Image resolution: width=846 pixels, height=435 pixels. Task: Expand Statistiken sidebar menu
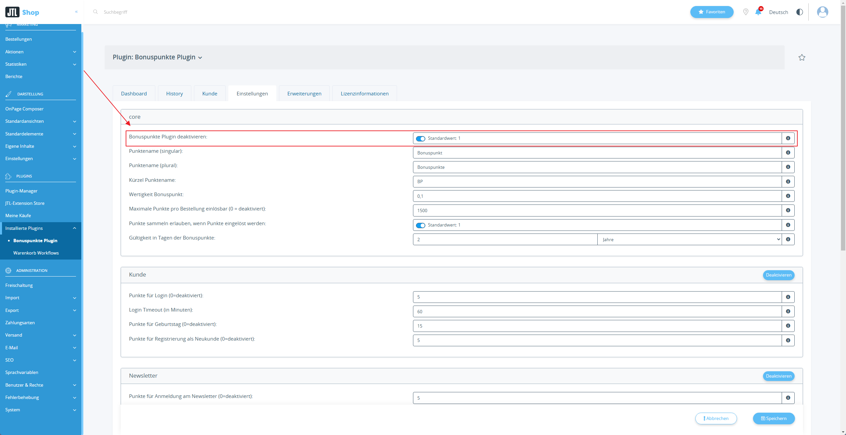(x=41, y=64)
